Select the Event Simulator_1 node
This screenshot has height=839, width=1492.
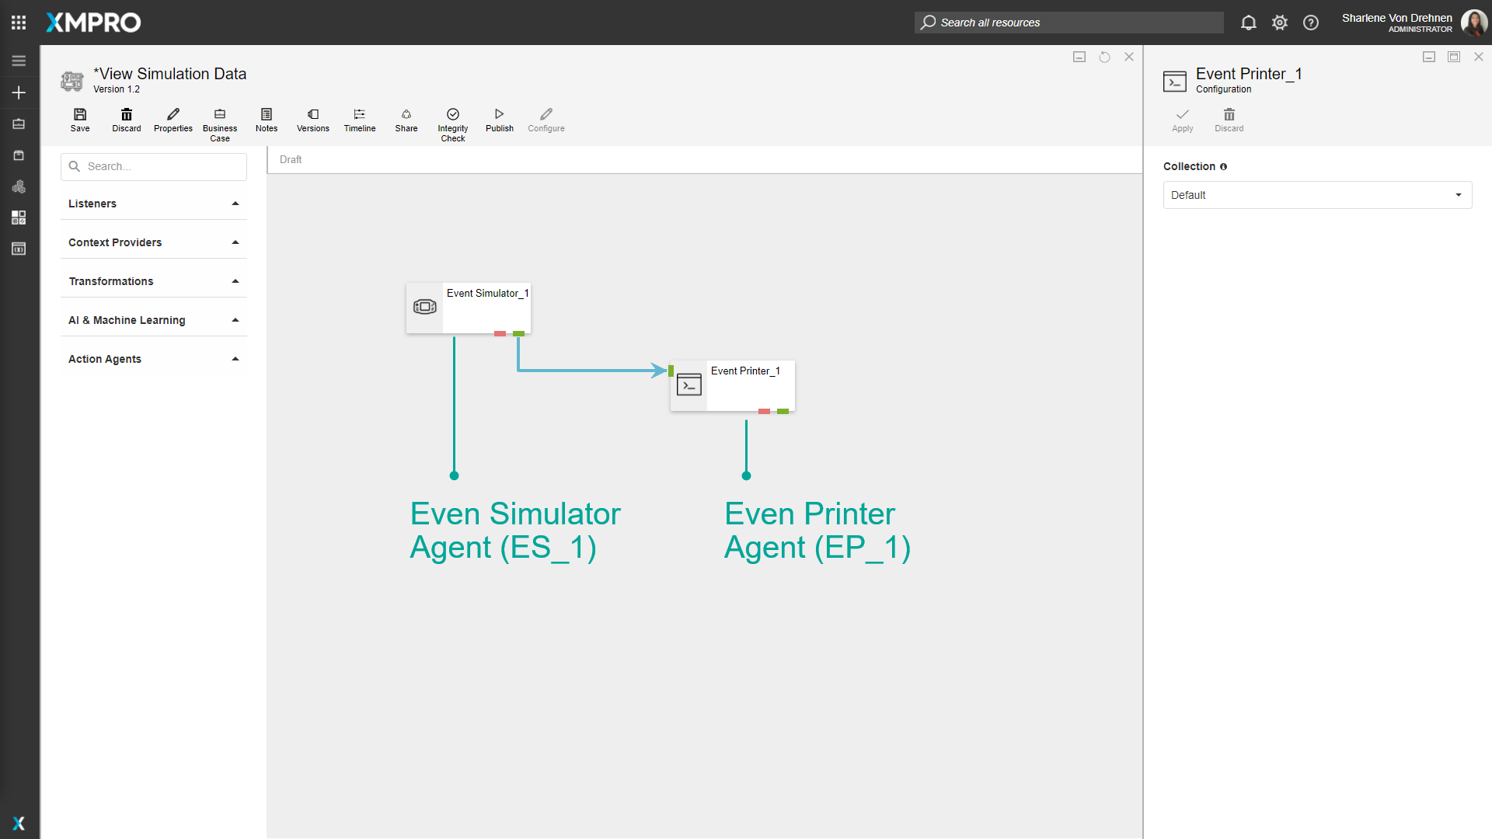click(469, 308)
